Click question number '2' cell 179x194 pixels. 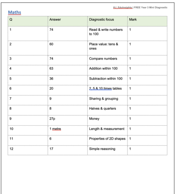(x=28, y=48)
